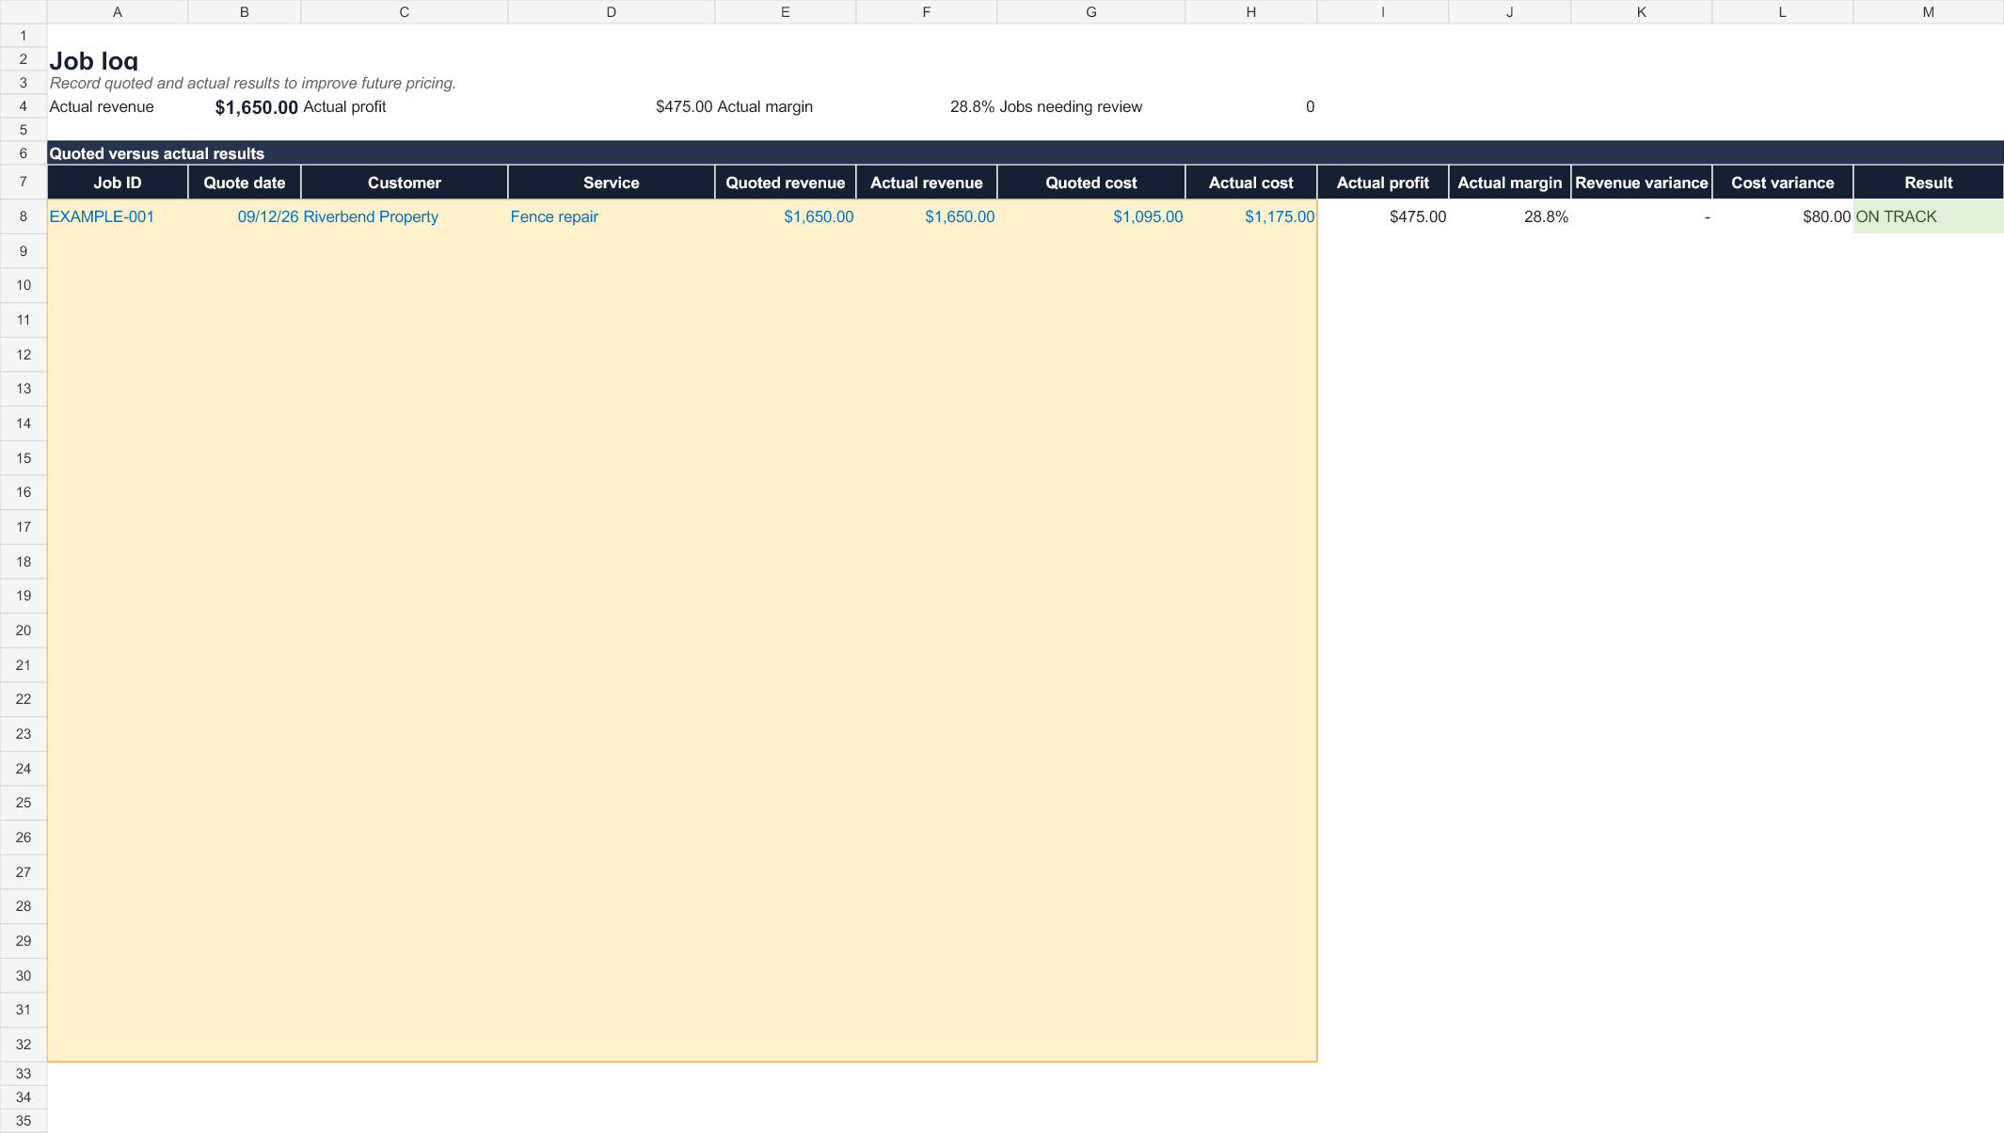The width and height of the screenshot is (2004, 1133).
Task: Select column M header
Action: (1929, 12)
